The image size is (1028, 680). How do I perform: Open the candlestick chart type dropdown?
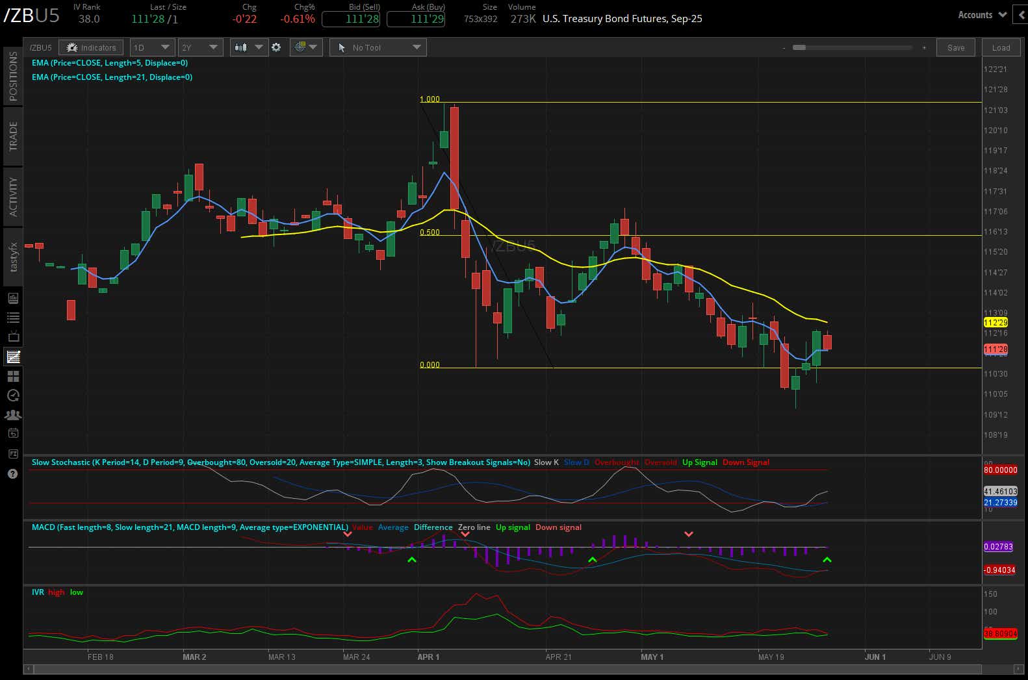point(249,47)
